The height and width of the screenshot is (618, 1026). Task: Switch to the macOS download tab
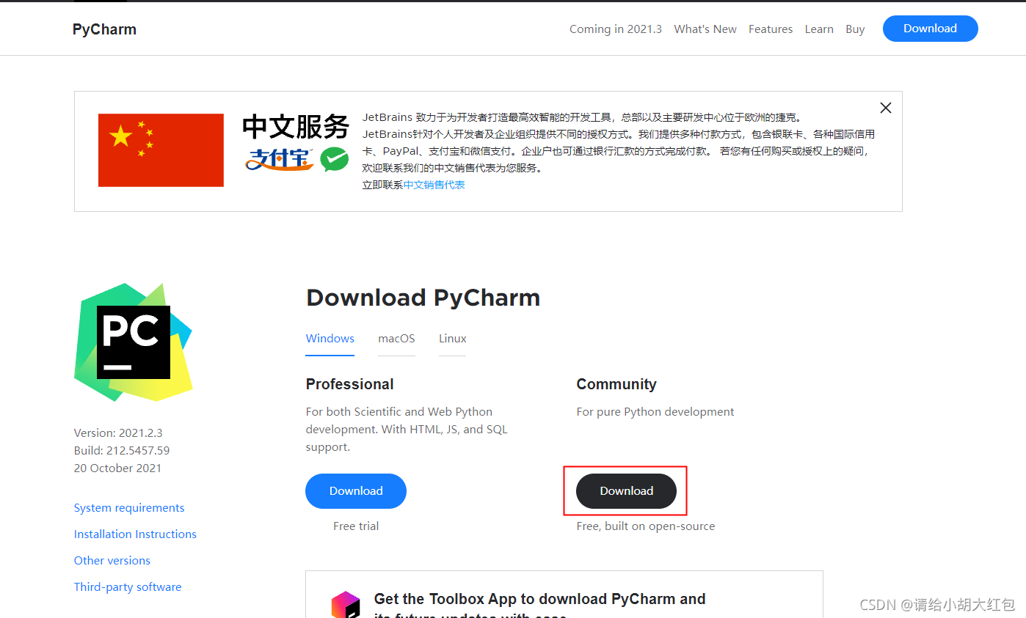pyautogui.click(x=396, y=339)
